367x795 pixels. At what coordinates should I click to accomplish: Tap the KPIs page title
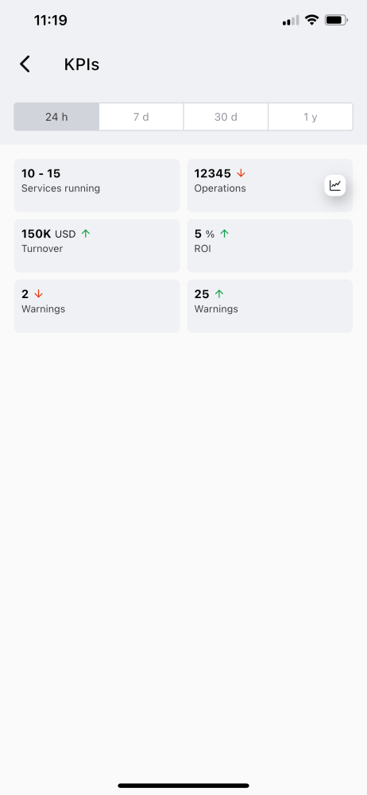pyautogui.click(x=82, y=65)
